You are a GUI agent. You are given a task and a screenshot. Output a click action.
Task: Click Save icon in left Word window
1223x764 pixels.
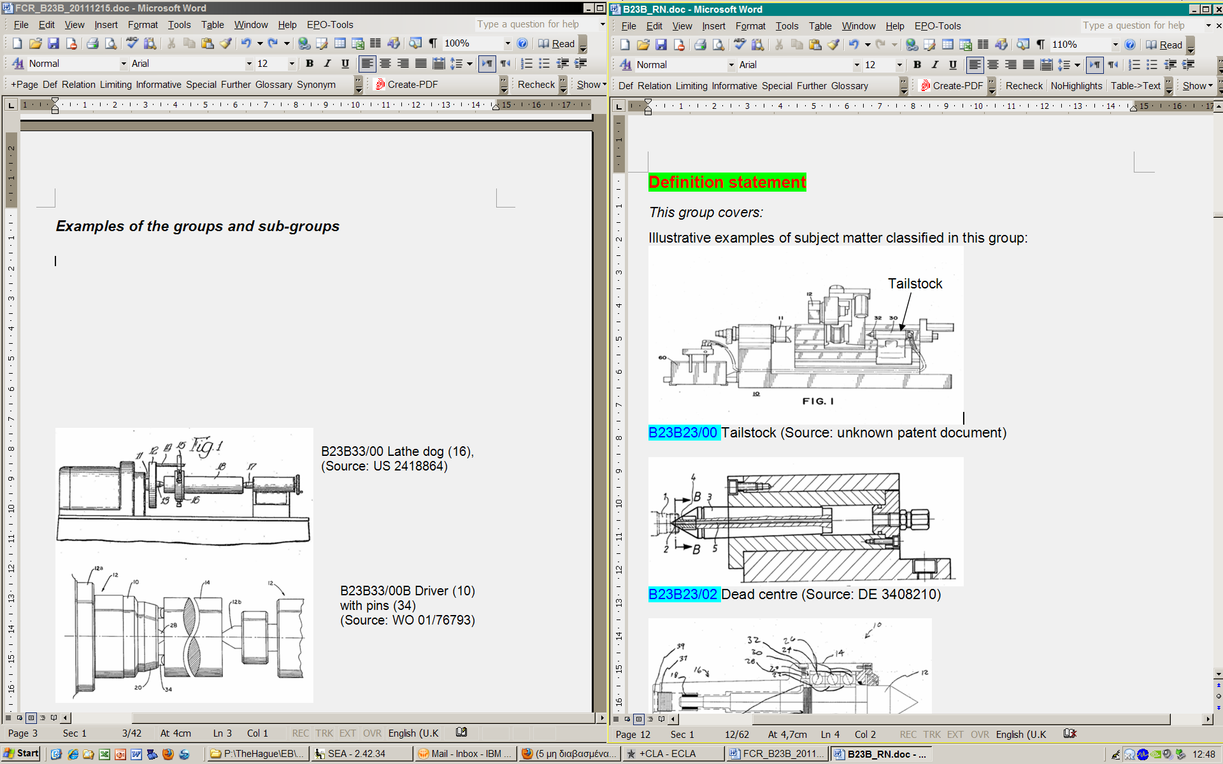54,43
